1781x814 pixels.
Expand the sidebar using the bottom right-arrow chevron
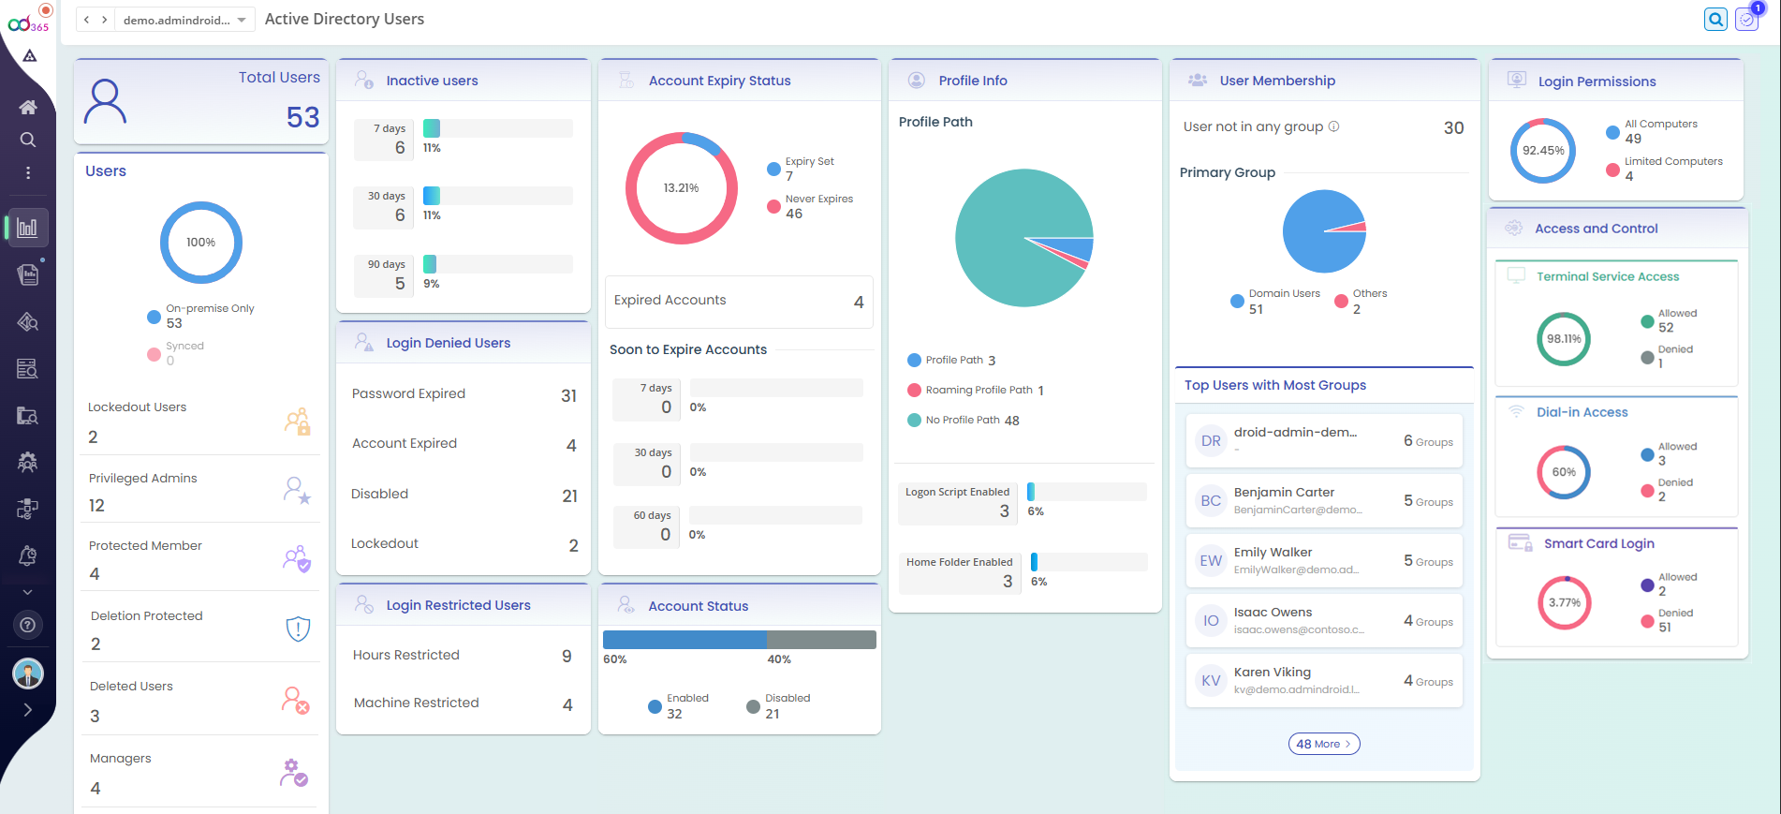[28, 709]
